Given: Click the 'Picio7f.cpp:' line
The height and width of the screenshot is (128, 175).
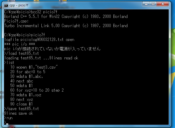Looking at the screenshot, I should pos(16,21).
